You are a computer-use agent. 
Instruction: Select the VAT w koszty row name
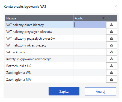[16, 52]
